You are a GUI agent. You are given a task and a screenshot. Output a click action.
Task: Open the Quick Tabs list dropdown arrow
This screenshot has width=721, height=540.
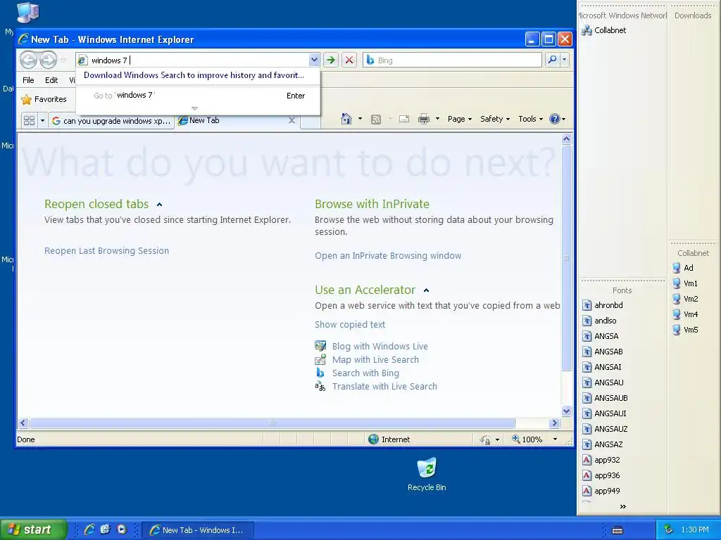(x=42, y=121)
